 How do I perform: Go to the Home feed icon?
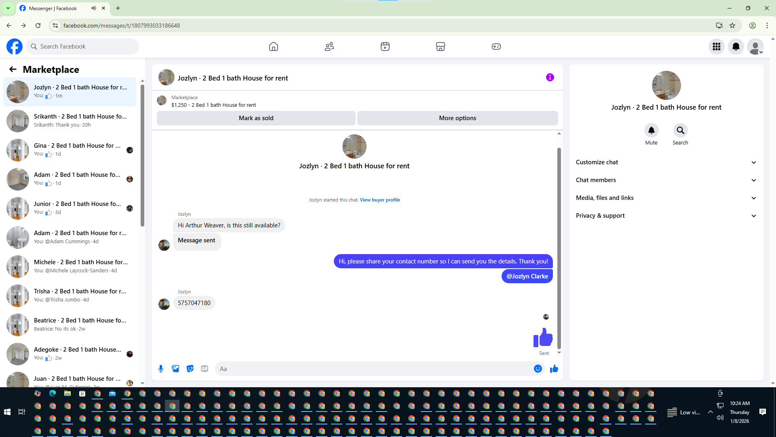point(274,47)
